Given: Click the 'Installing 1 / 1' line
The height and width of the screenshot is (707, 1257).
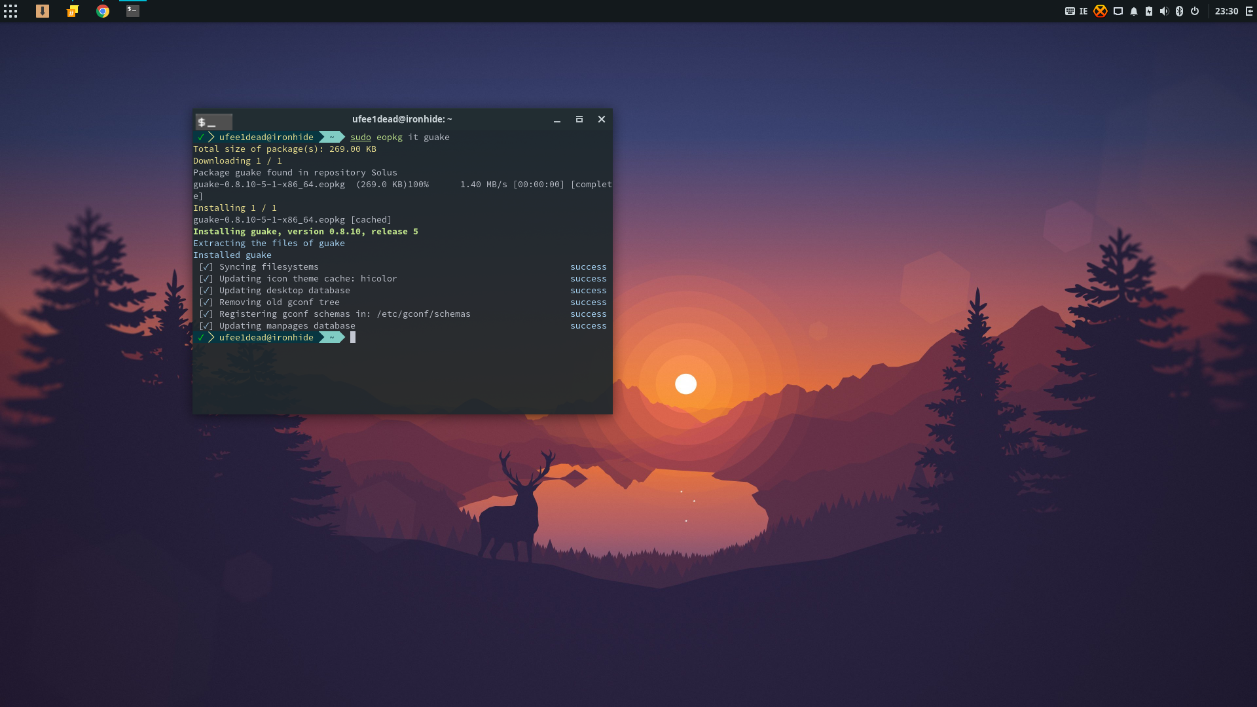Looking at the screenshot, I should (235, 208).
